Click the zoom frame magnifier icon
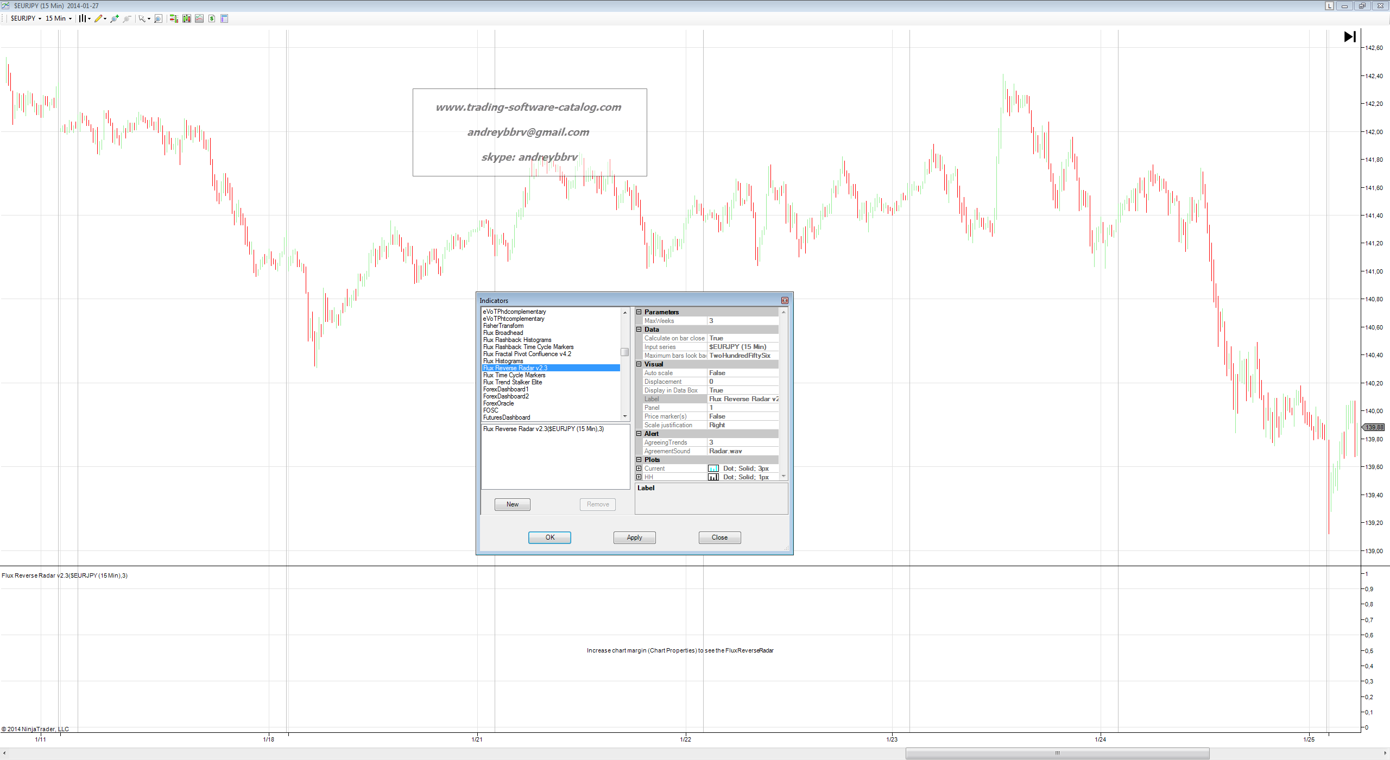1390x760 pixels. click(x=158, y=18)
